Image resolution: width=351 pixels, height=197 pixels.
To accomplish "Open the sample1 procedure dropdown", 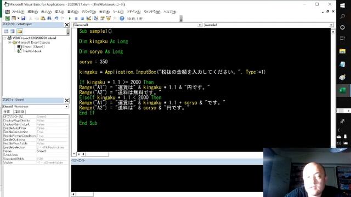I will 331,25.
